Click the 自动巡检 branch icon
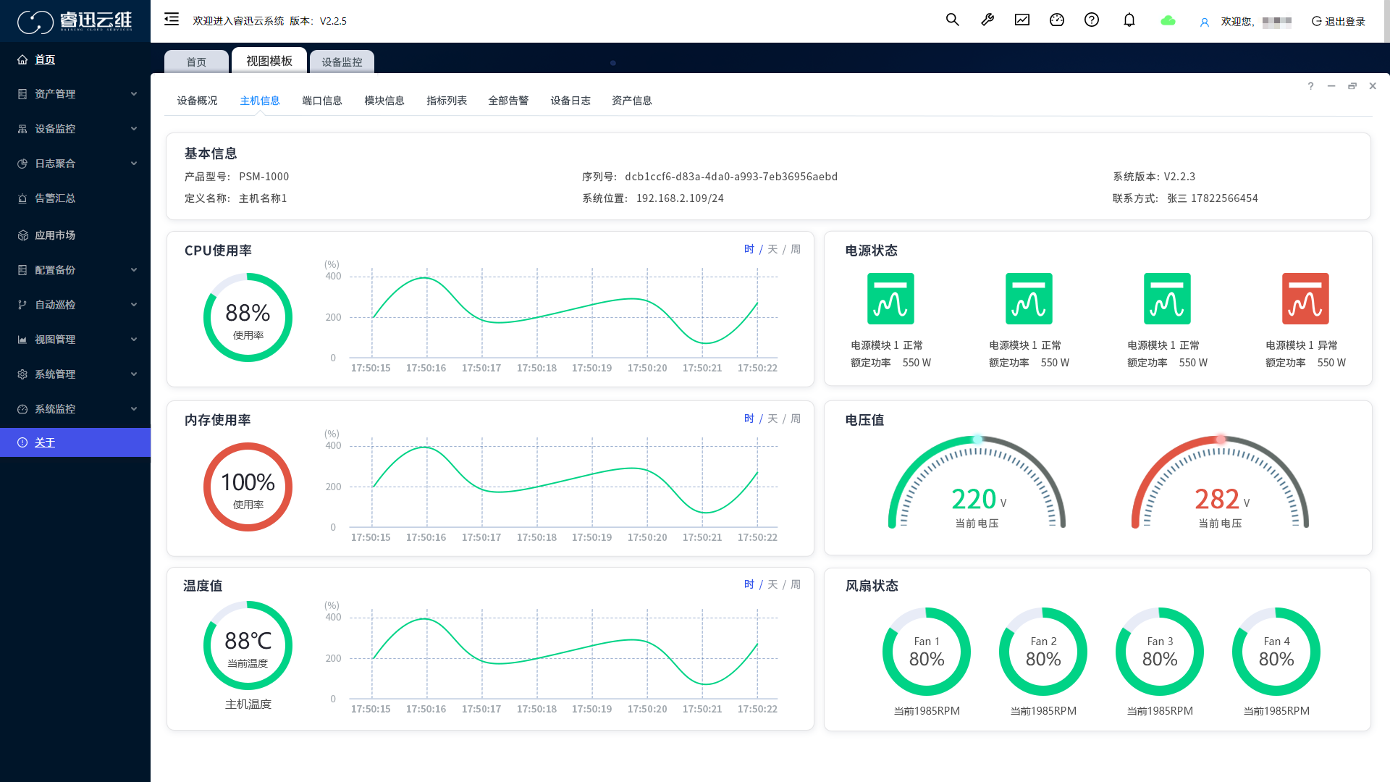The height and width of the screenshot is (782, 1390). [x=22, y=305]
